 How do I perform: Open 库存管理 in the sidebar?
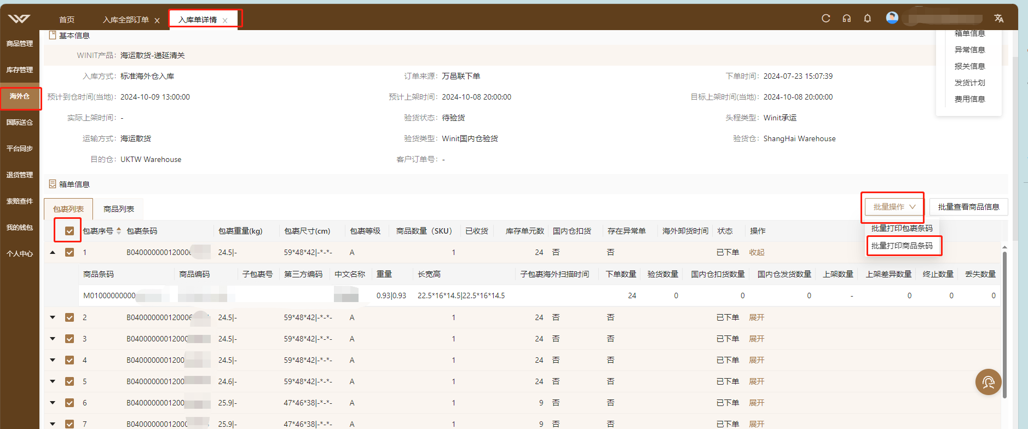point(20,69)
